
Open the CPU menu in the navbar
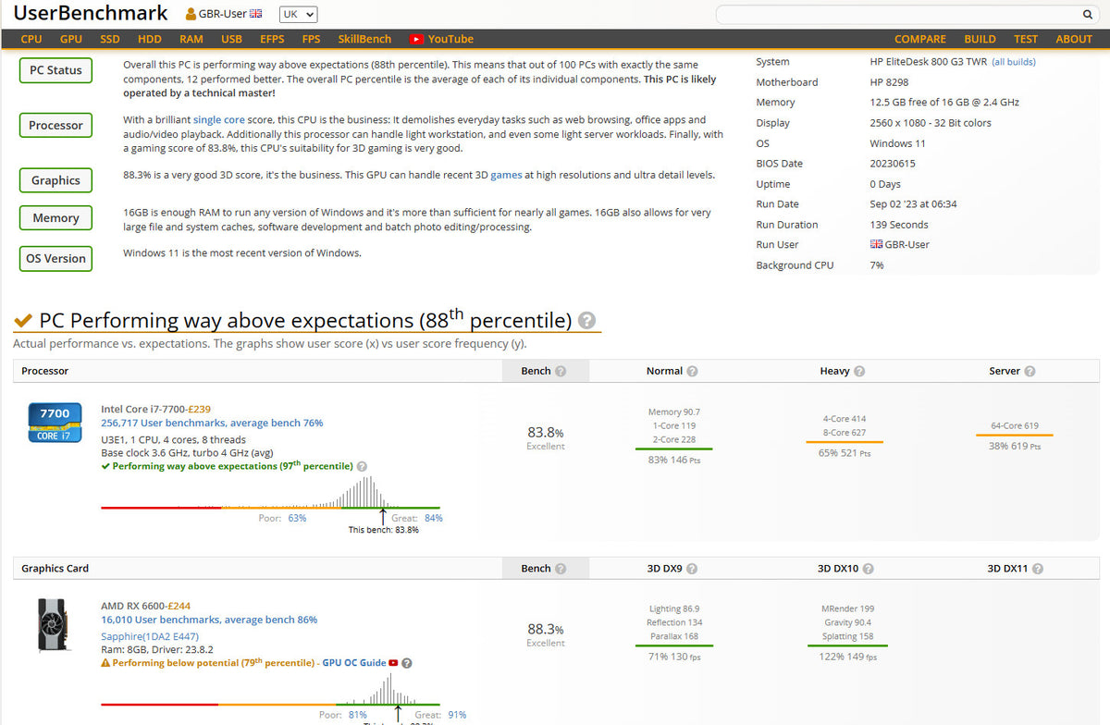click(x=31, y=39)
